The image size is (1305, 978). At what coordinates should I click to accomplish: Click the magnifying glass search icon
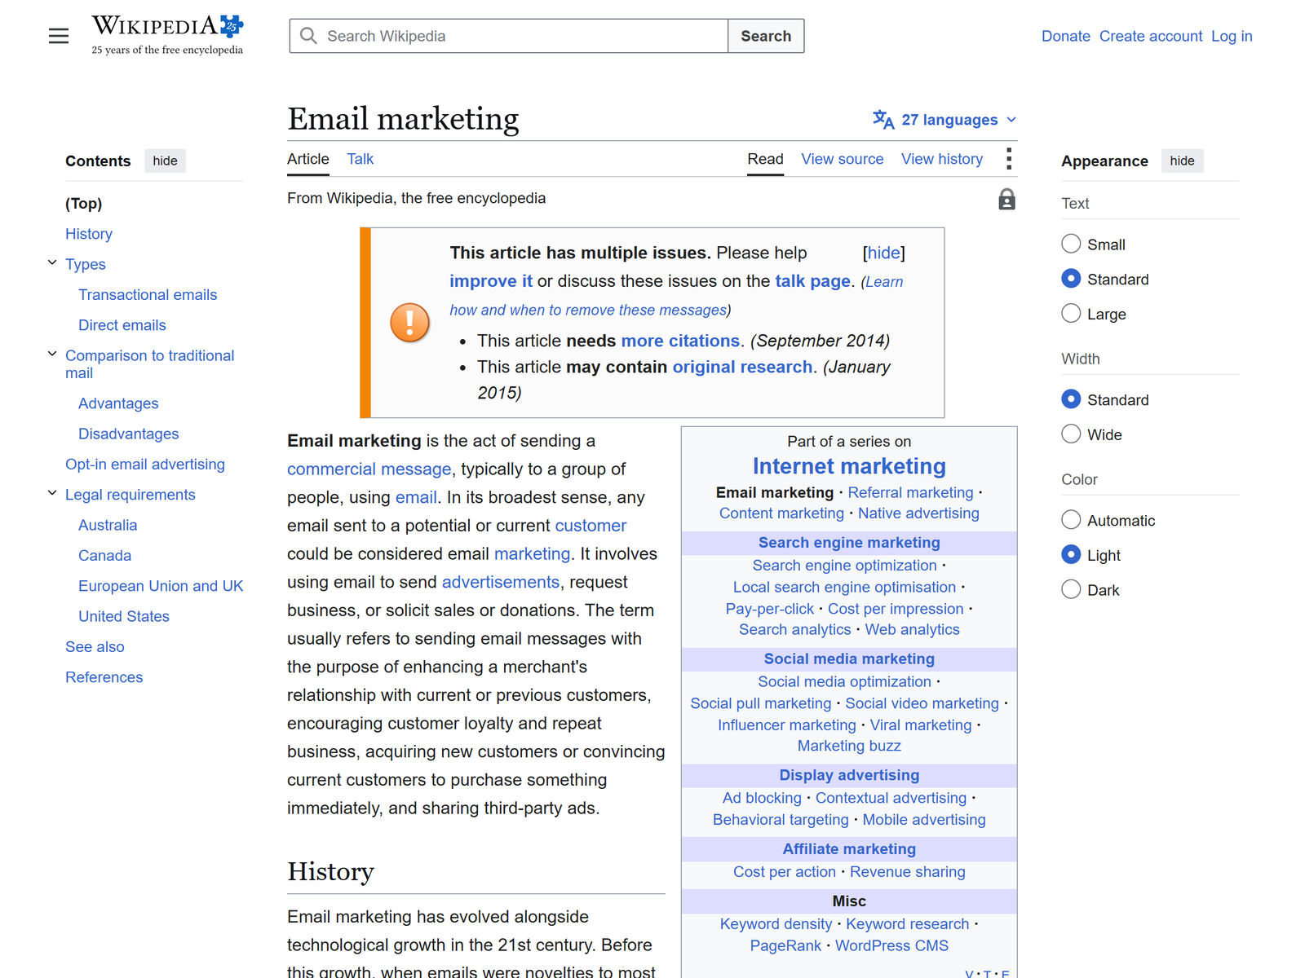pyautogui.click(x=308, y=36)
